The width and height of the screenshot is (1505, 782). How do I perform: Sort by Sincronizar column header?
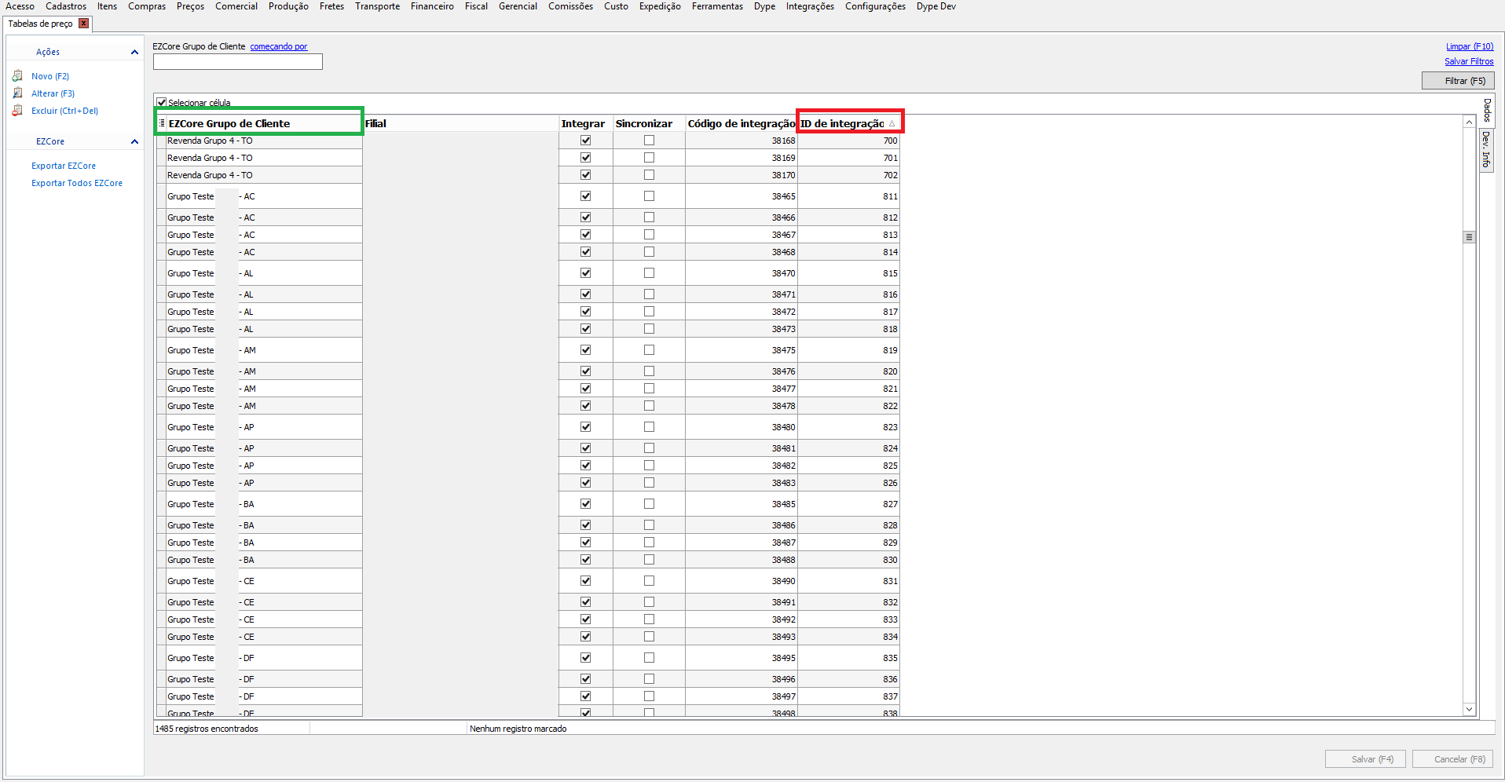[649, 123]
